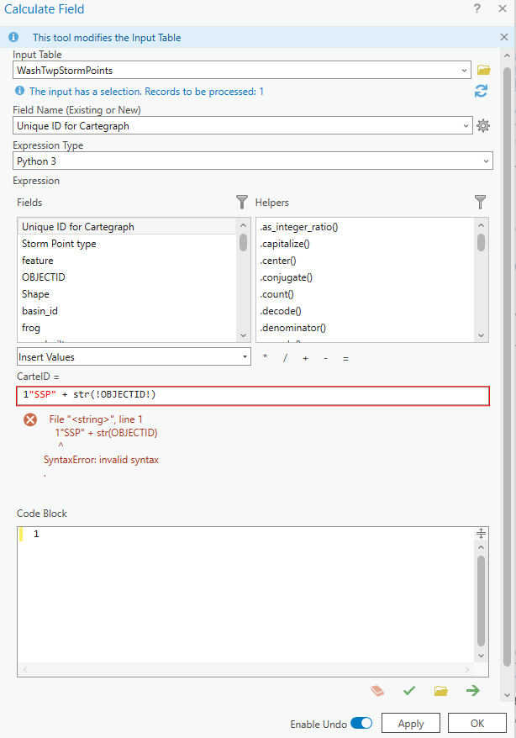Expand the Field Name dropdown

click(x=466, y=126)
